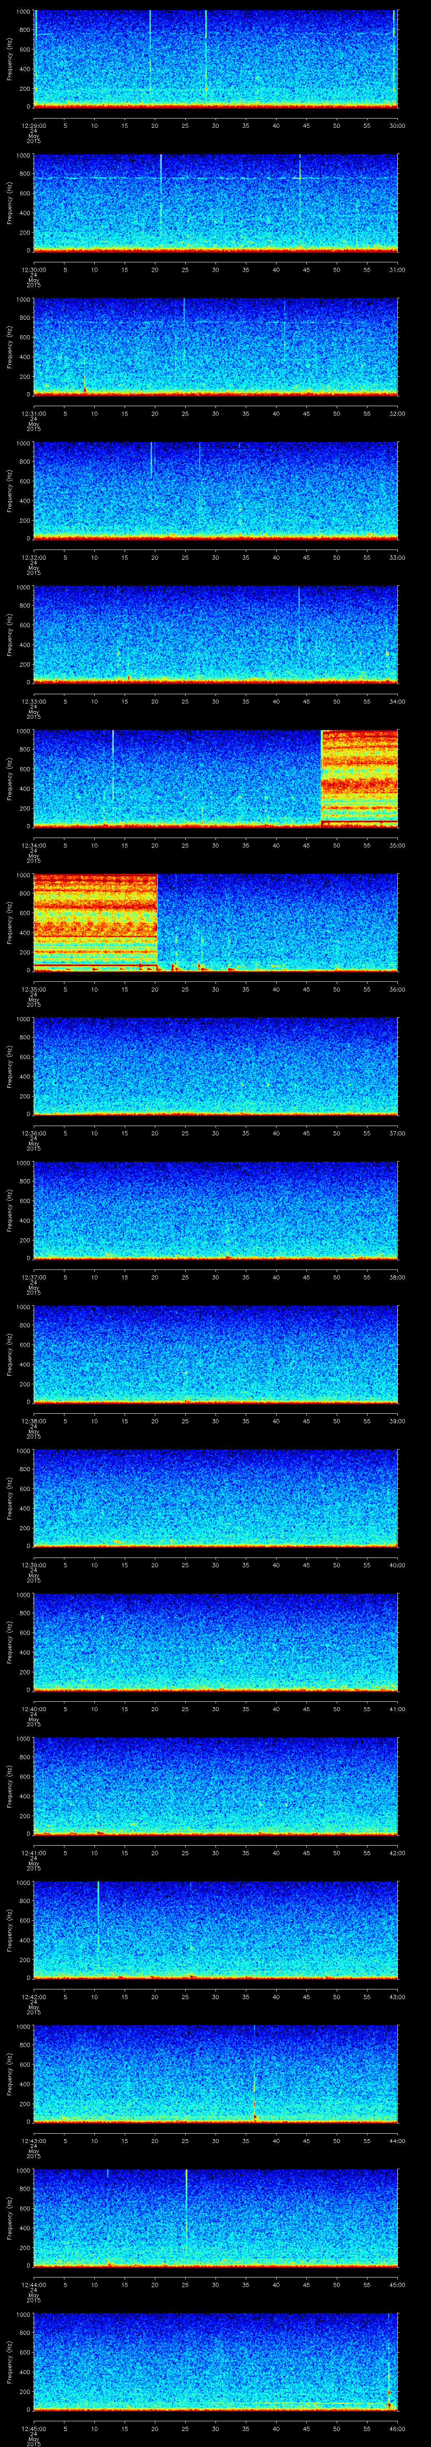Select the "12:35:00" start time label
Image resolution: width=431 pixels, height=2447 pixels.
click(33, 989)
